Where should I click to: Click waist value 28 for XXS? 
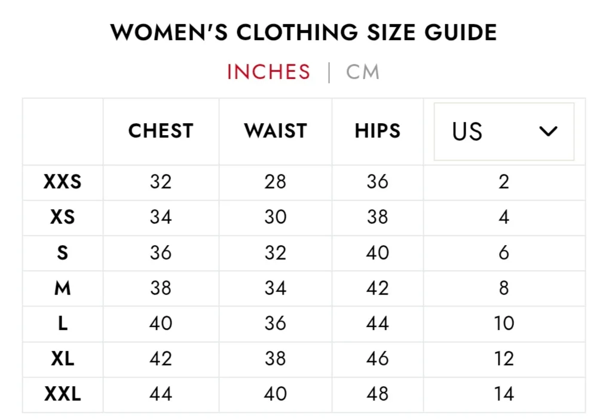click(276, 182)
